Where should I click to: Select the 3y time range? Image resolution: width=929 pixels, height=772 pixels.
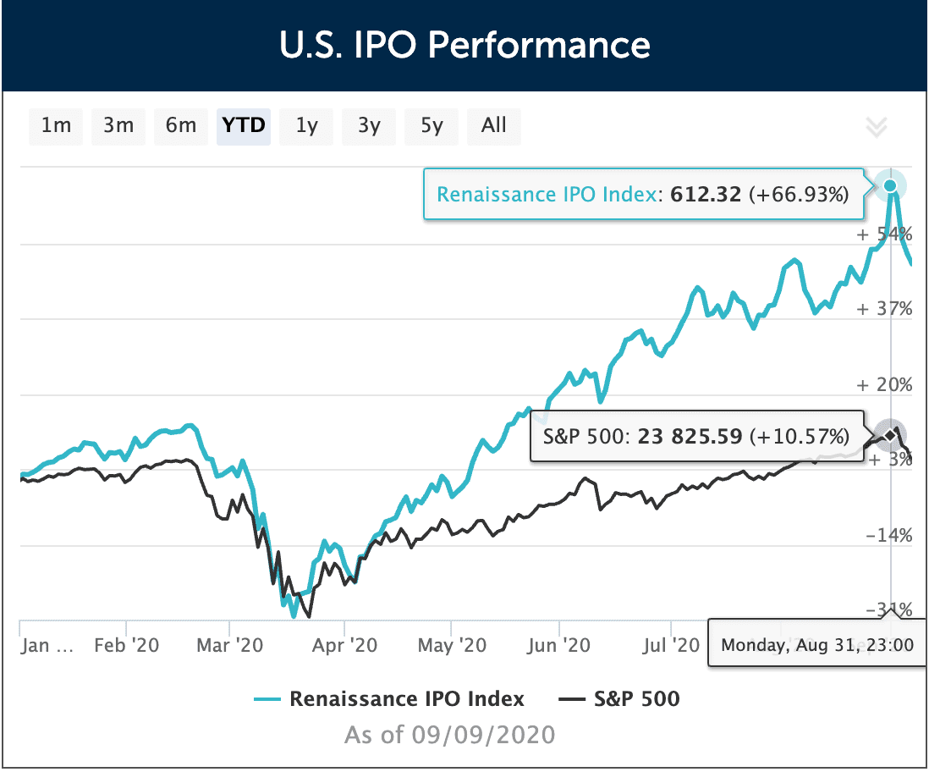(x=368, y=126)
